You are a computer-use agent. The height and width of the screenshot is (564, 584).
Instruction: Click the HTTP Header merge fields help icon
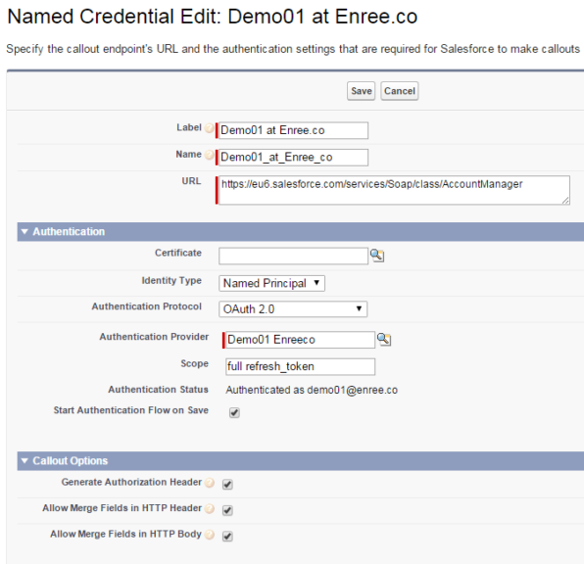210,508
